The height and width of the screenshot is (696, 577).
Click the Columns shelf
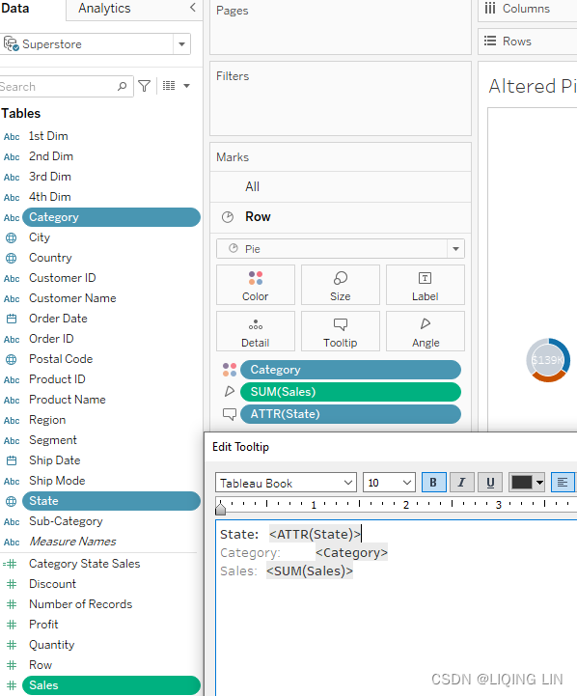(528, 9)
